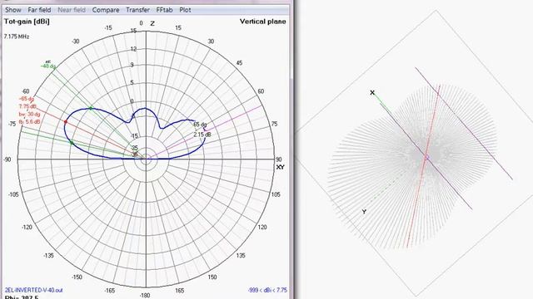Click the '-999 < dBi < 7.75' range text
The height and width of the screenshot is (299, 533).
pos(267,290)
